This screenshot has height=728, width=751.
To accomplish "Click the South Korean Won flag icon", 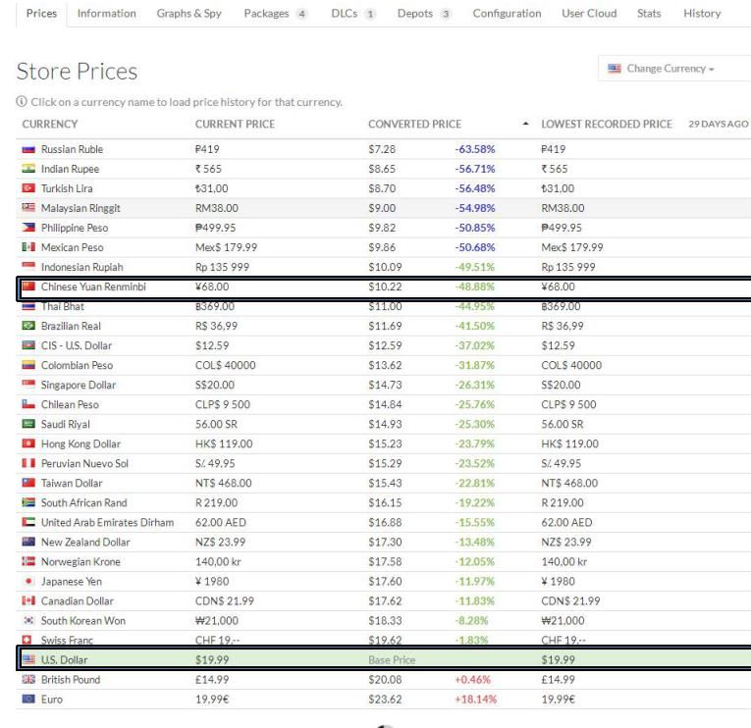I will pos(27,620).
